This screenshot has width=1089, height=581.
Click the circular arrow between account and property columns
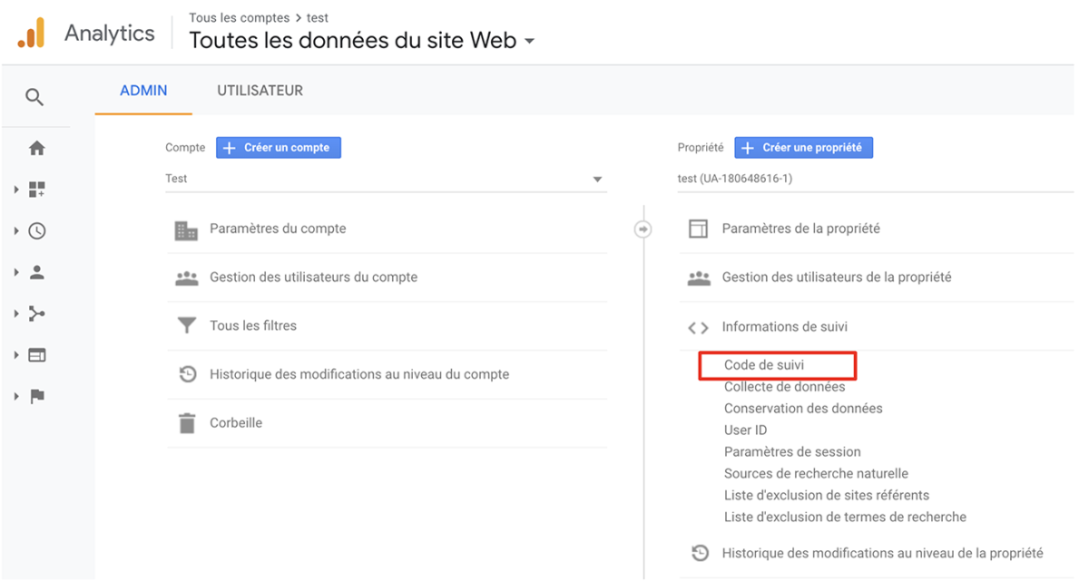(x=643, y=229)
